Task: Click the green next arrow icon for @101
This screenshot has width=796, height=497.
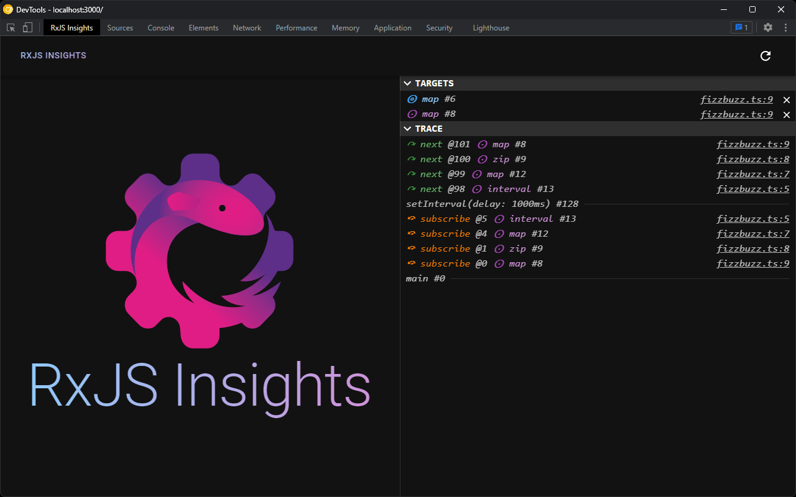Action: pos(411,144)
